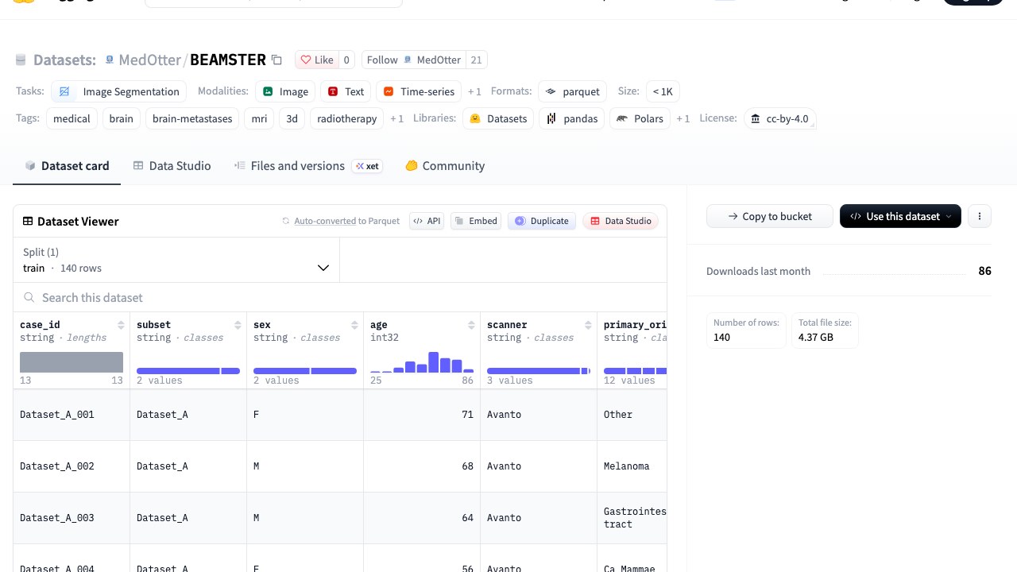This screenshot has height=572, width=1017.
Task: Switch to the Data Studio tab
Action: 172,166
